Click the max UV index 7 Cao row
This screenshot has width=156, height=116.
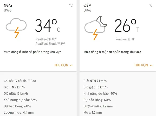tap(20, 81)
